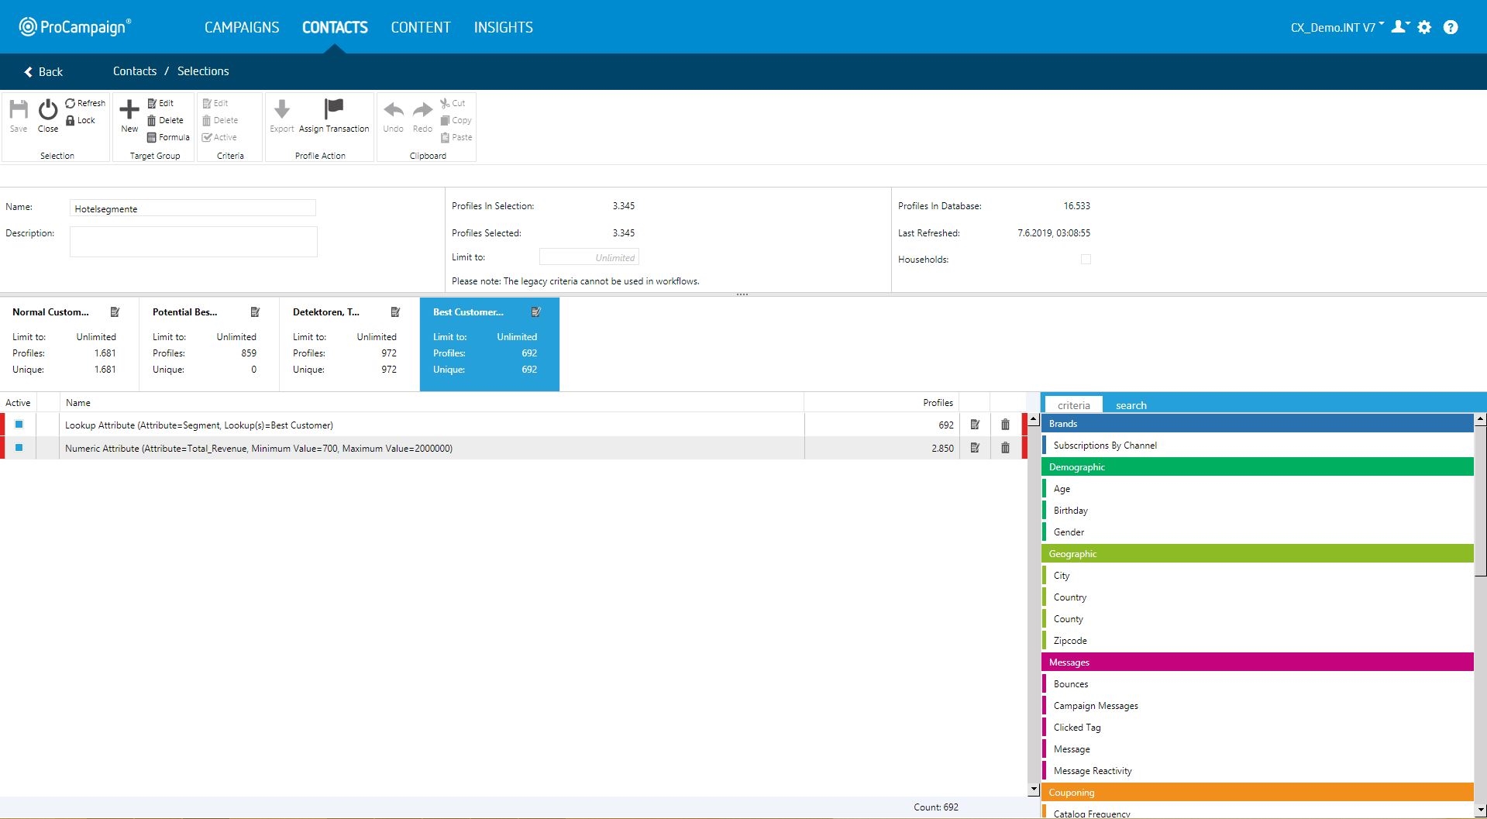Open edit icon on Potential Best tile
Image resolution: width=1487 pixels, height=819 pixels.
pyautogui.click(x=255, y=312)
